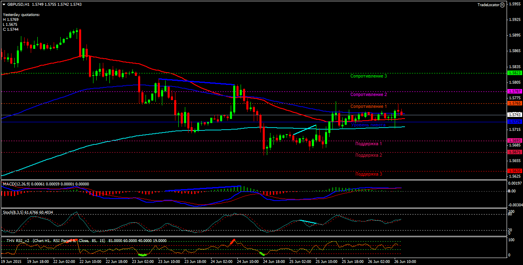Click the white 1.5743 current price tag

[514, 115]
